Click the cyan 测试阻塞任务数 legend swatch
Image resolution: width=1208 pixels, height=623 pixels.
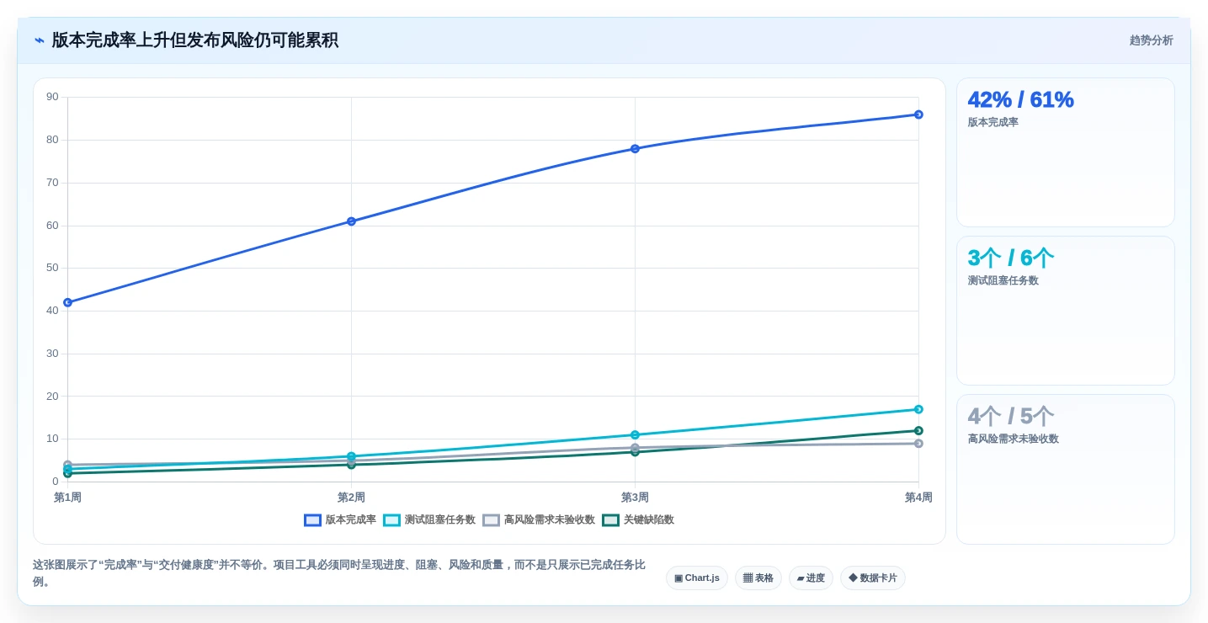[x=391, y=520]
